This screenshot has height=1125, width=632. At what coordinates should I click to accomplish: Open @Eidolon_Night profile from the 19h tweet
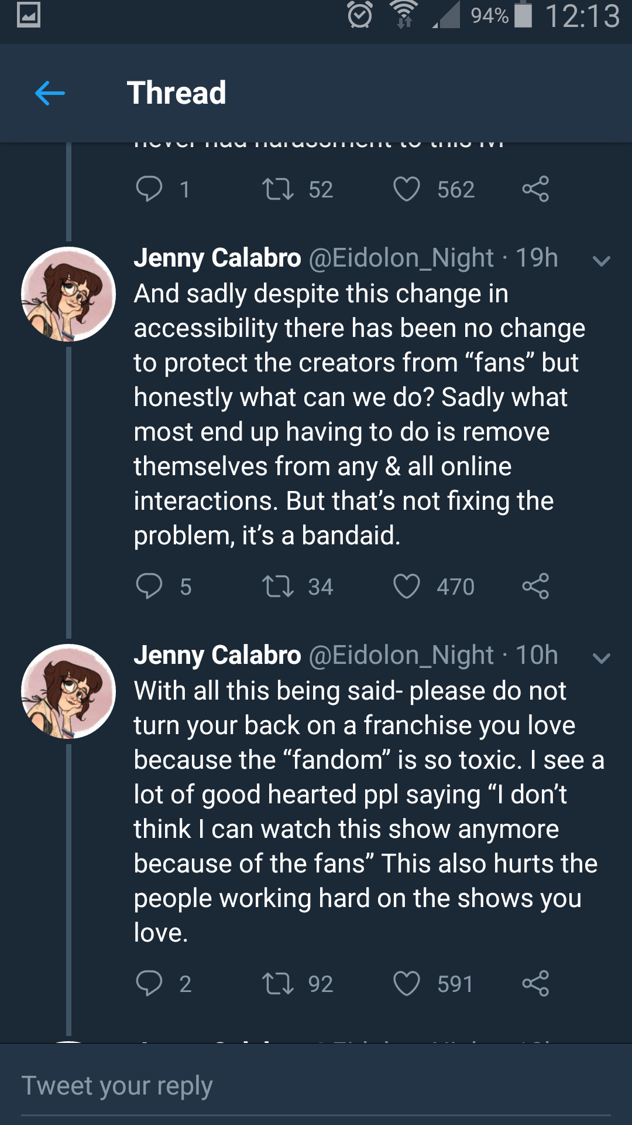coord(401,258)
